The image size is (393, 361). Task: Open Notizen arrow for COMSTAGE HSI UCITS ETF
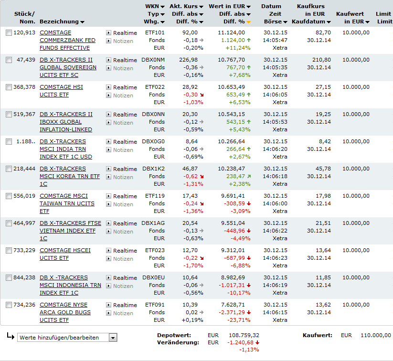(108, 96)
